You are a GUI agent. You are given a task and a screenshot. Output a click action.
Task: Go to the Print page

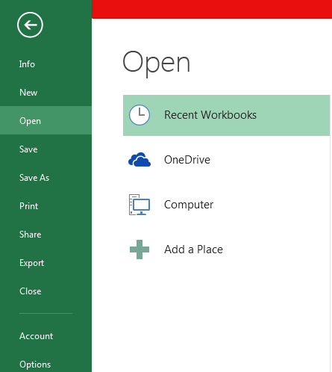[x=46, y=206]
